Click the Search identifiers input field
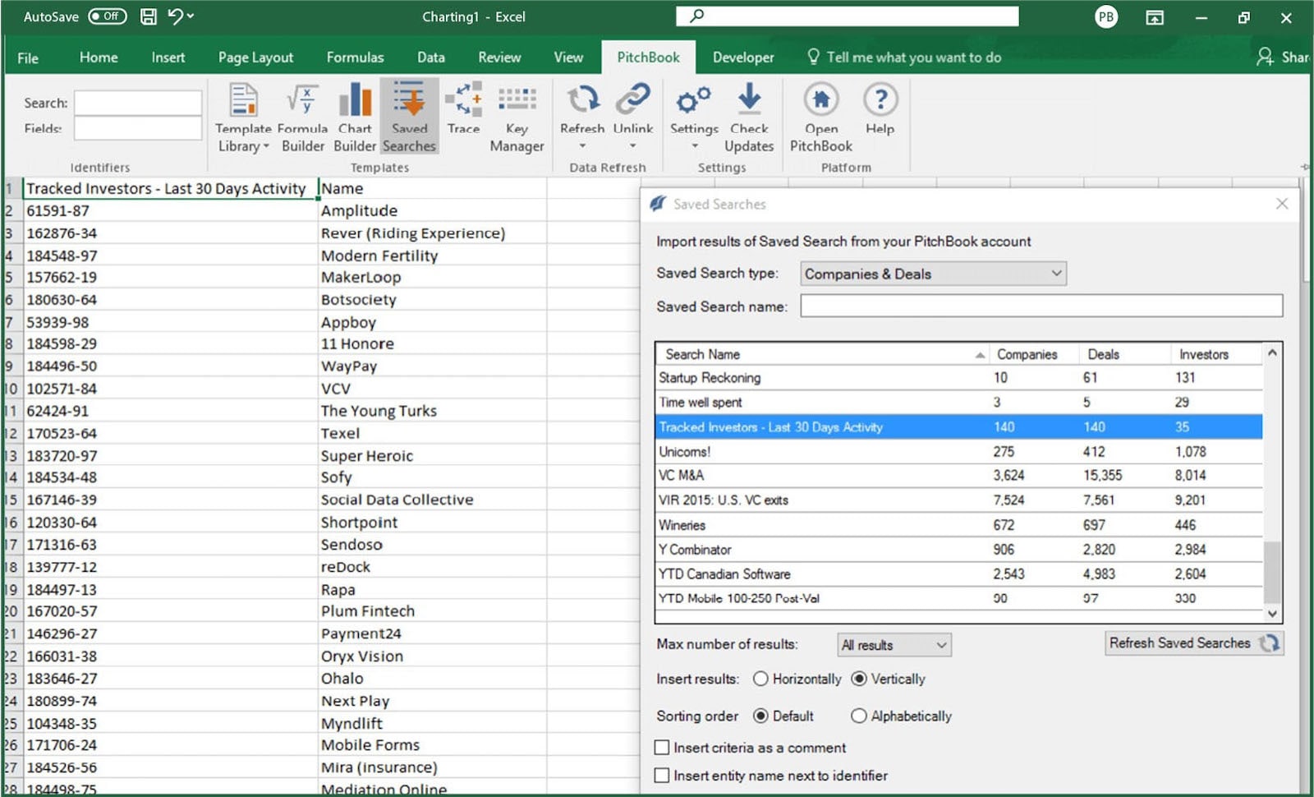1314x797 pixels. pos(137,103)
